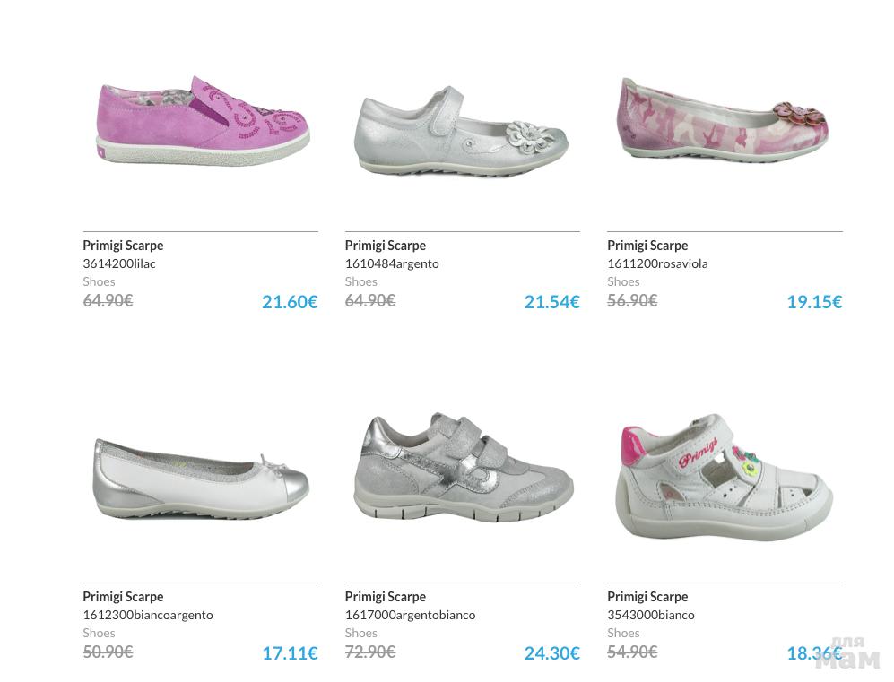Open product 1617000argentobianco link

pyautogui.click(x=410, y=615)
